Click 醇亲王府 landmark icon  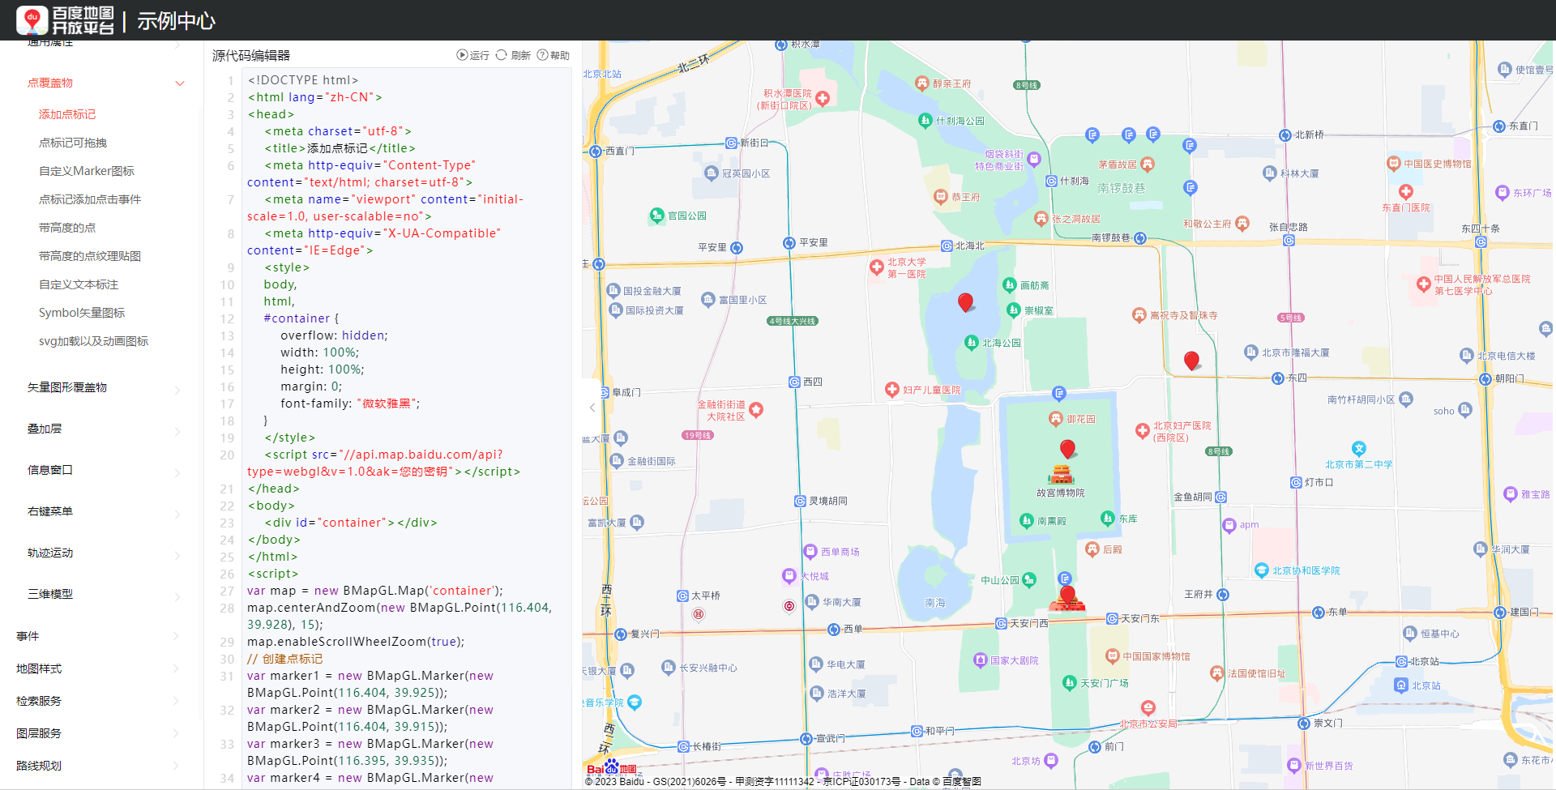[x=921, y=83]
